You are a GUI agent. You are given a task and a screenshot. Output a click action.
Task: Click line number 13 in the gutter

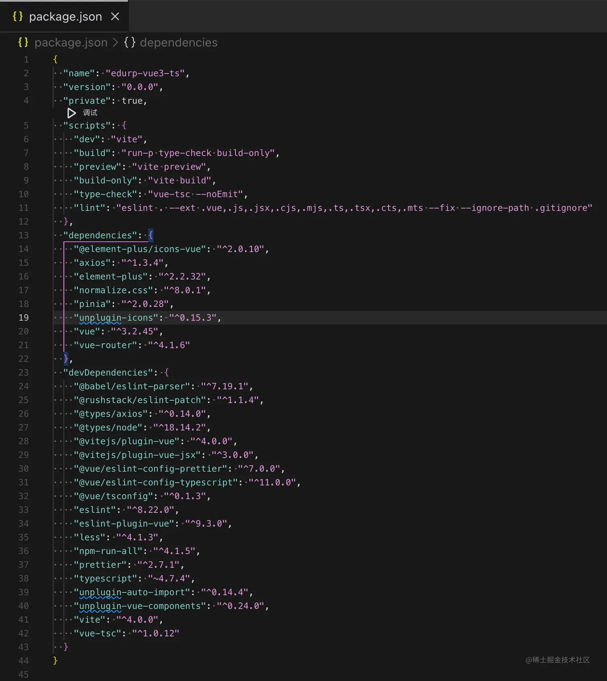click(x=24, y=235)
